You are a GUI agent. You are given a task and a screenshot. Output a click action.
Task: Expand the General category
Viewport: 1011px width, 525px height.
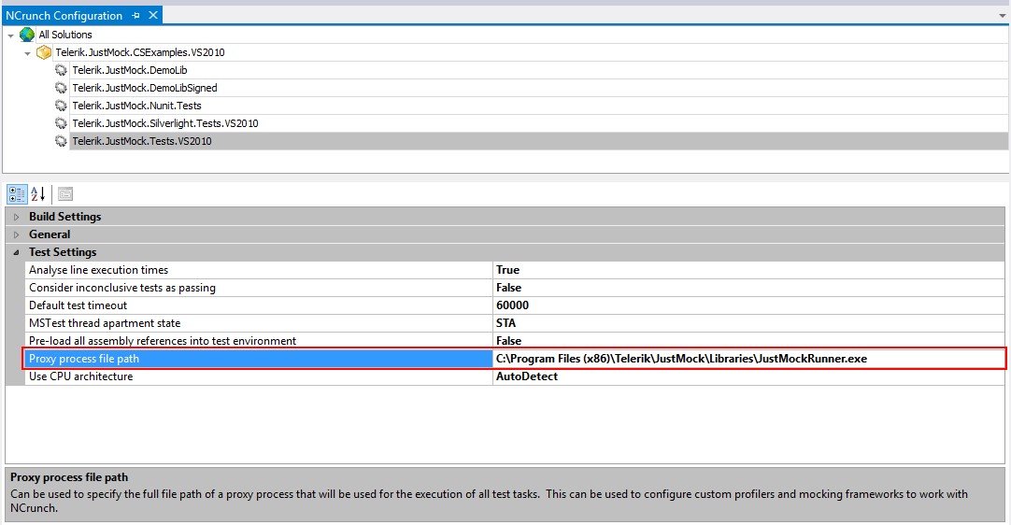point(17,234)
